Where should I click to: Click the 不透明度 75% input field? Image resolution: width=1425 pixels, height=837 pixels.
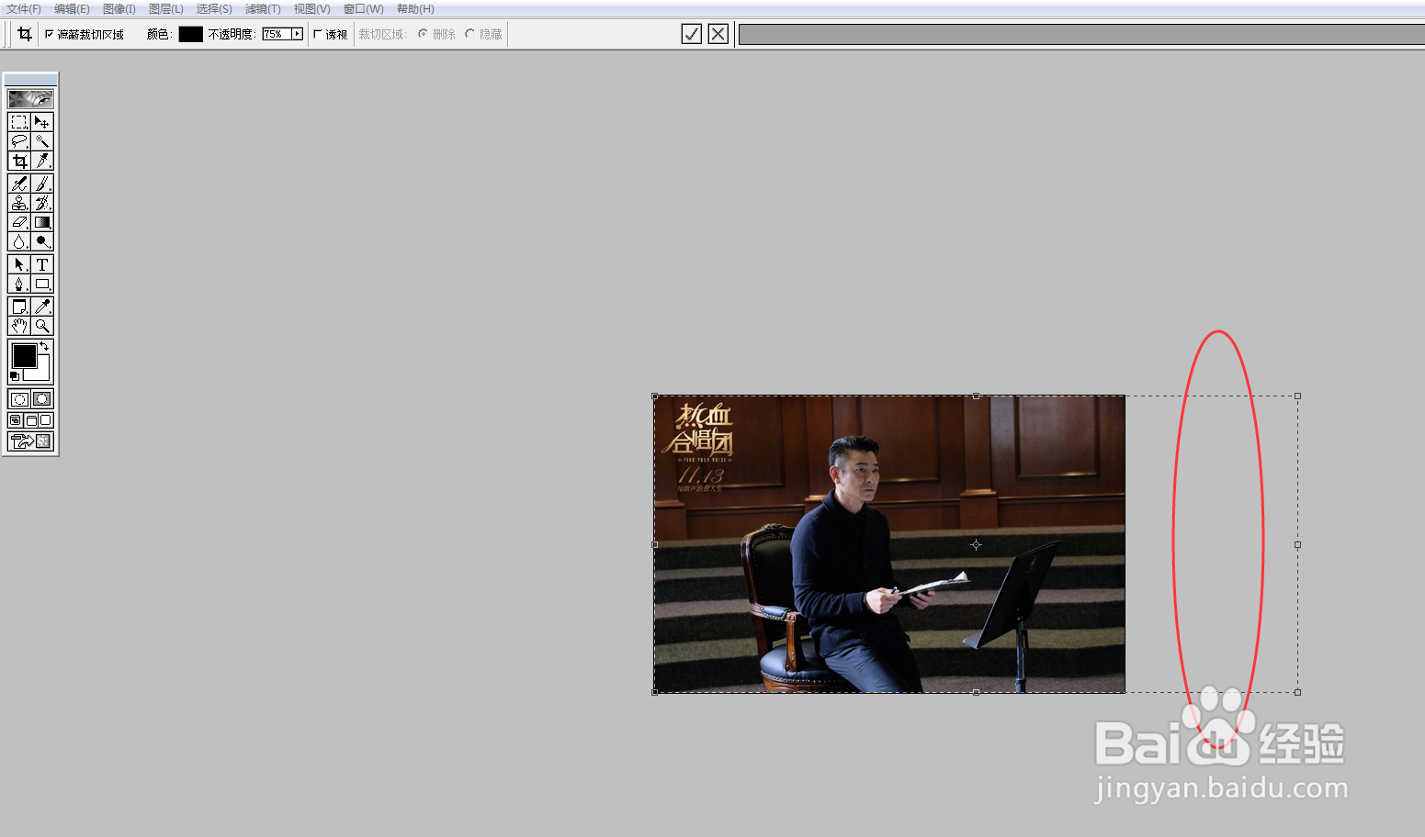(x=276, y=34)
